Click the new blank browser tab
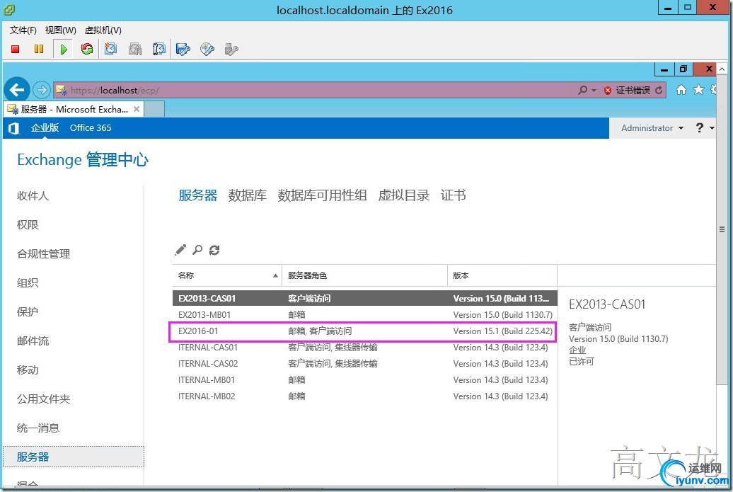Screen dimensions: 733x492 pos(155,109)
